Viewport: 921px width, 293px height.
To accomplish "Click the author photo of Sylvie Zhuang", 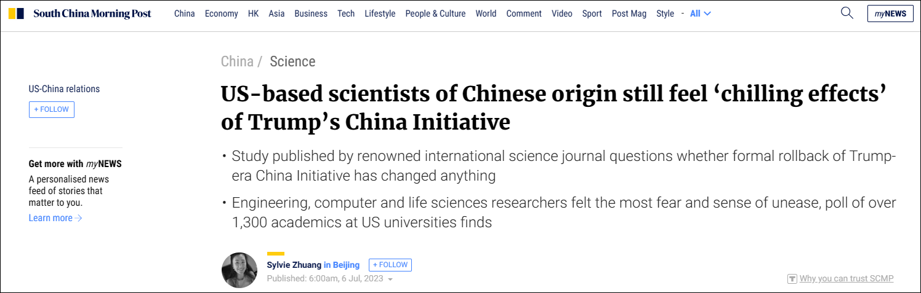I will tap(239, 270).
